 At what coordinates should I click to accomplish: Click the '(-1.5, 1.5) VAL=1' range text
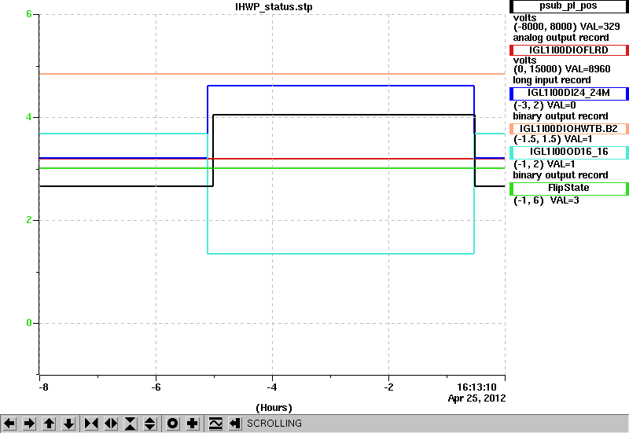[553, 139]
